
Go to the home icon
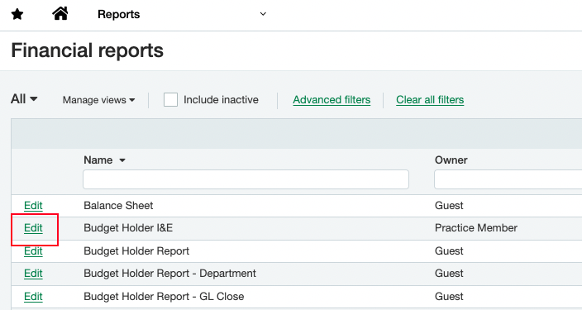click(x=60, y=14)
